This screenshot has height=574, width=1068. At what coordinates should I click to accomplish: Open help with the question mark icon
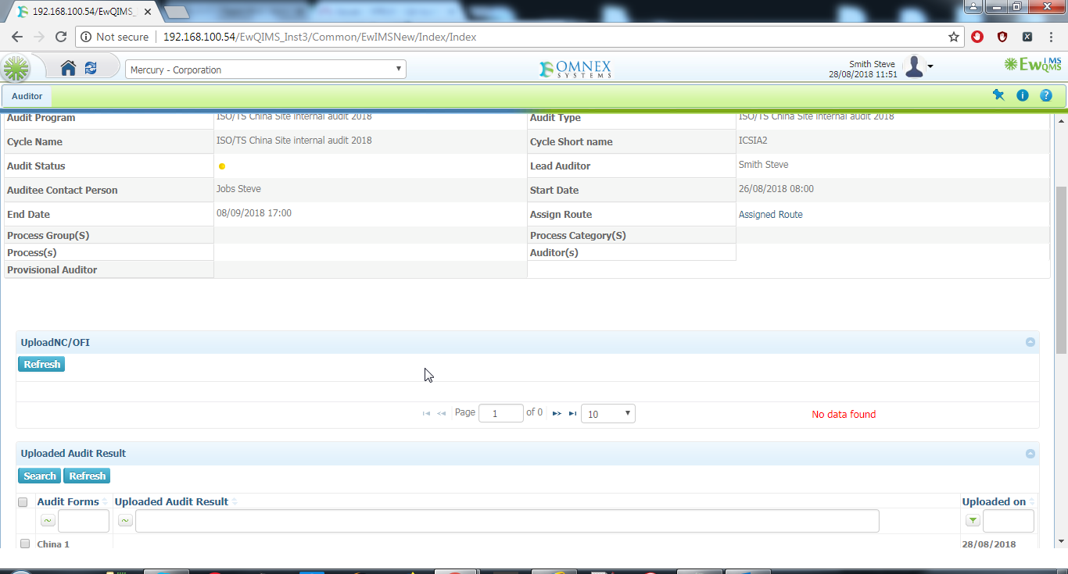(x=1046, y=95)
